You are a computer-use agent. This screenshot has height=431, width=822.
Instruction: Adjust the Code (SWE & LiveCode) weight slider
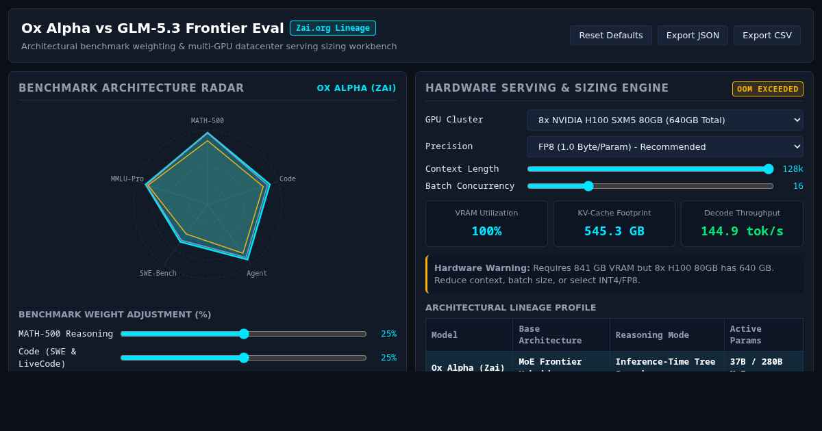tap(243, 358)
